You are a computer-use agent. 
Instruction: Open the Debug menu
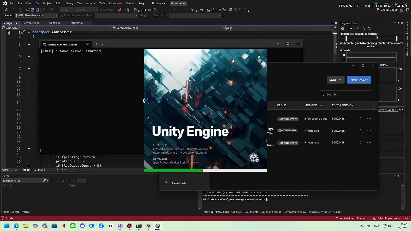69,3
